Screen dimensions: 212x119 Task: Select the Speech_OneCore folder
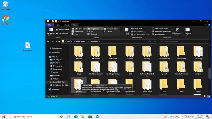click(181, 68)
